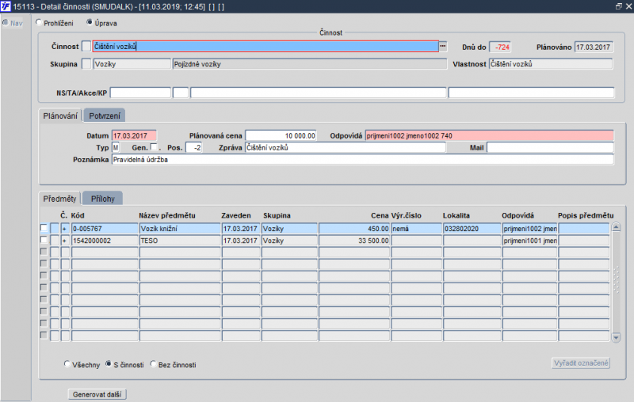Screen dimensions: 634x402
Task: Select the Výr.číslo cell nemá
Action: 417,229
